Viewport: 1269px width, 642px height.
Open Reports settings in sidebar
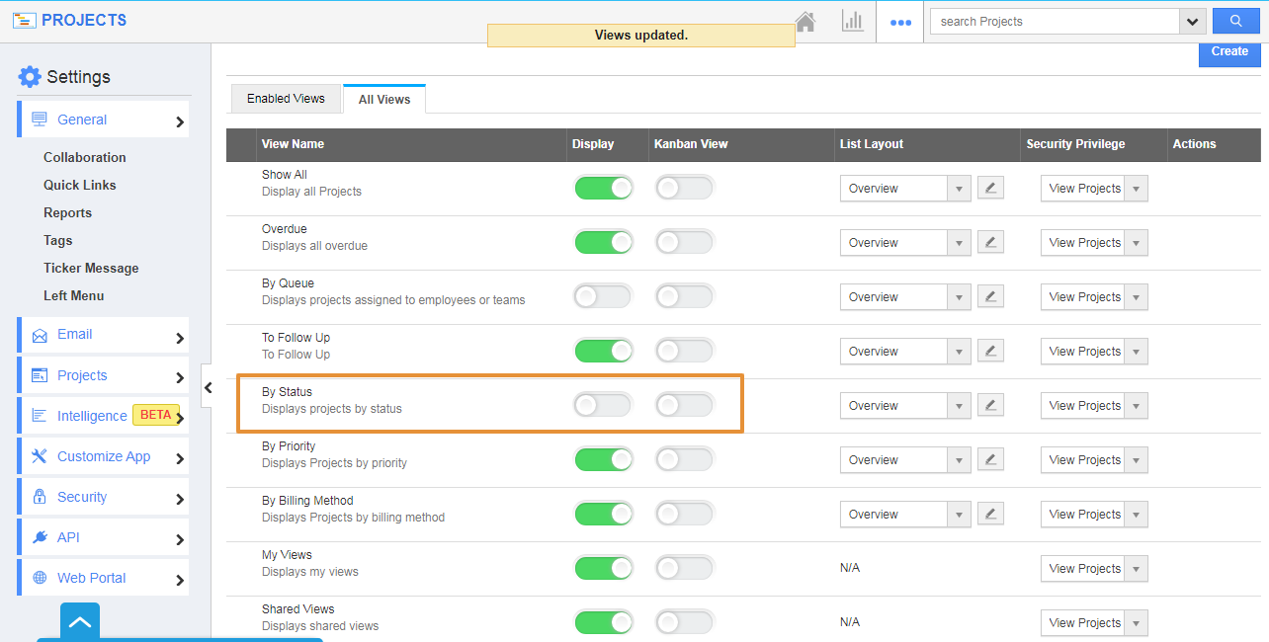click(67, 212)
